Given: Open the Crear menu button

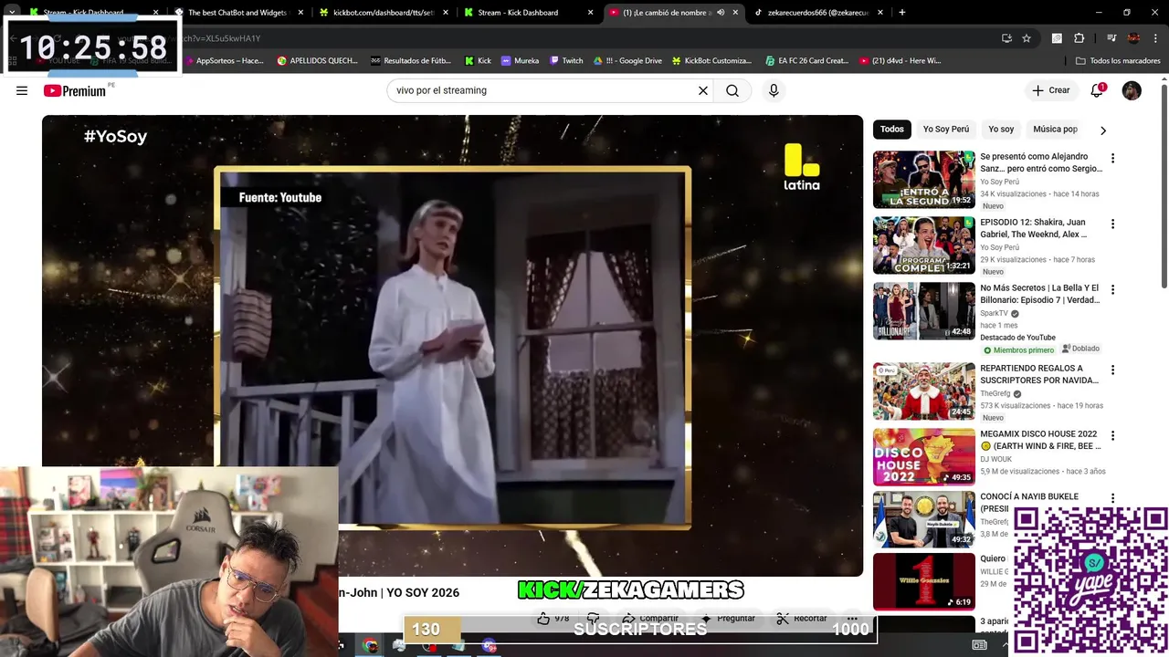Looking at the screenshot, I should [x=1050, y=90].
